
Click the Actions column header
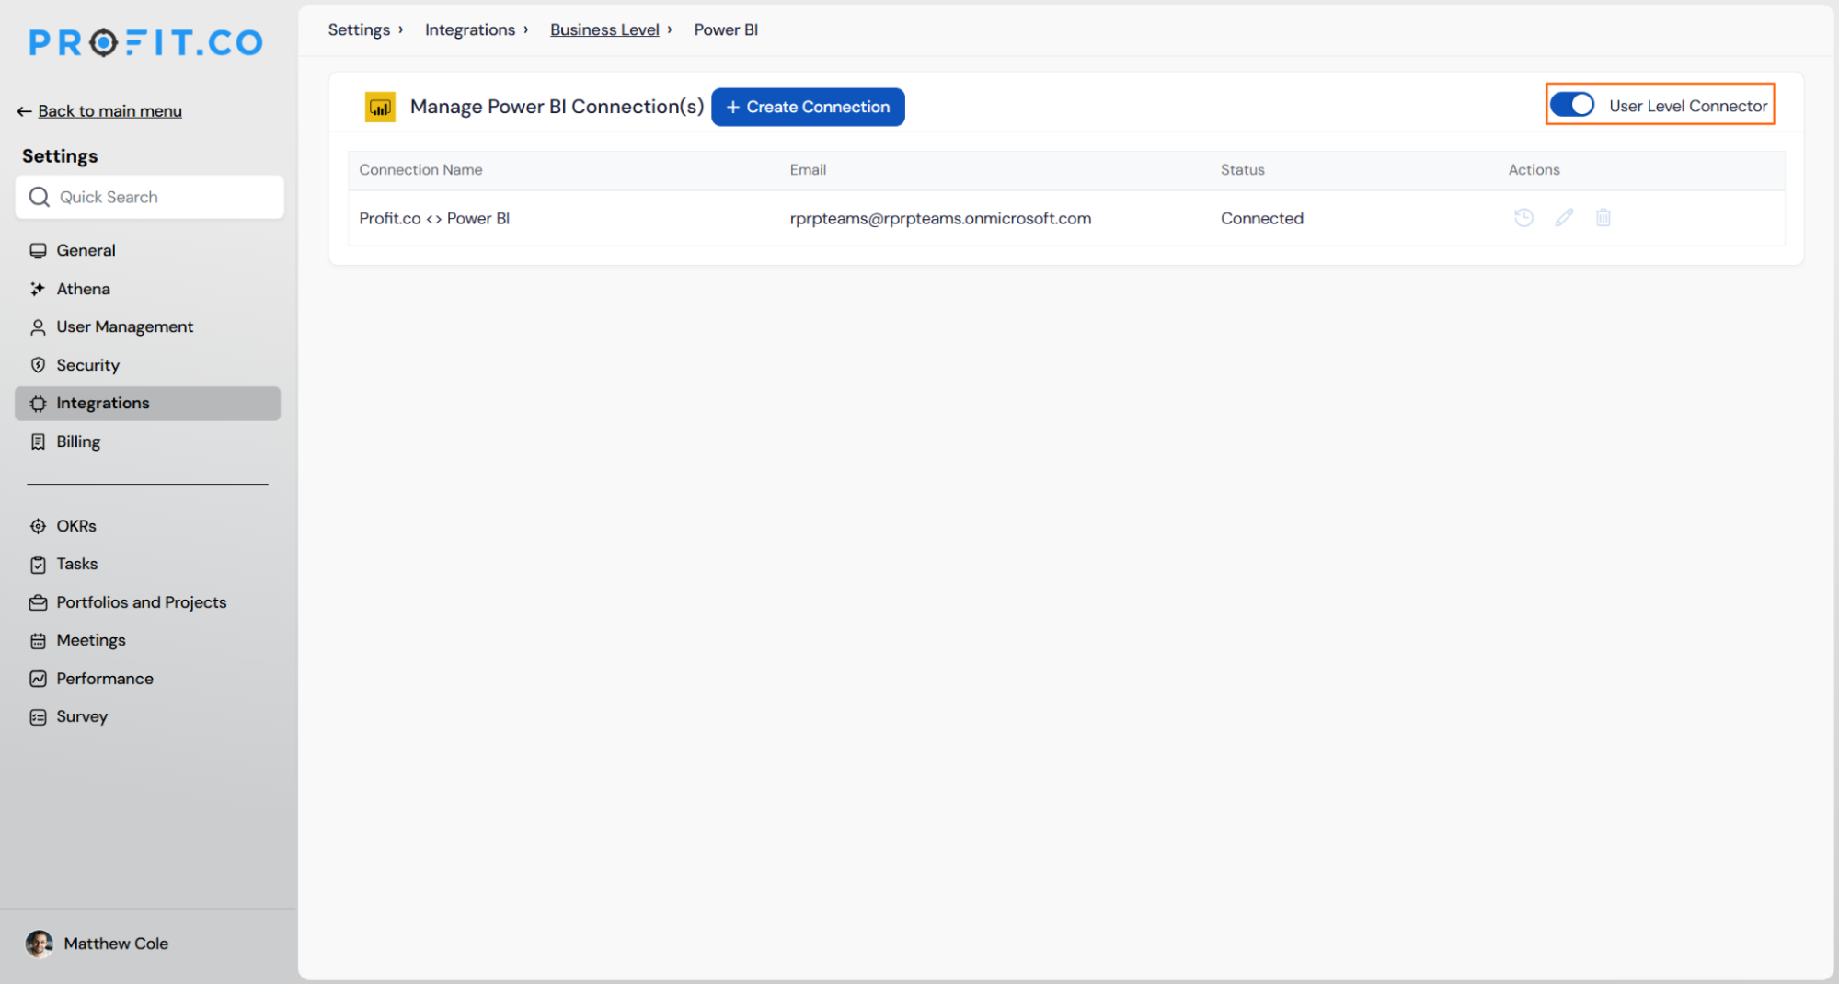1534,170
